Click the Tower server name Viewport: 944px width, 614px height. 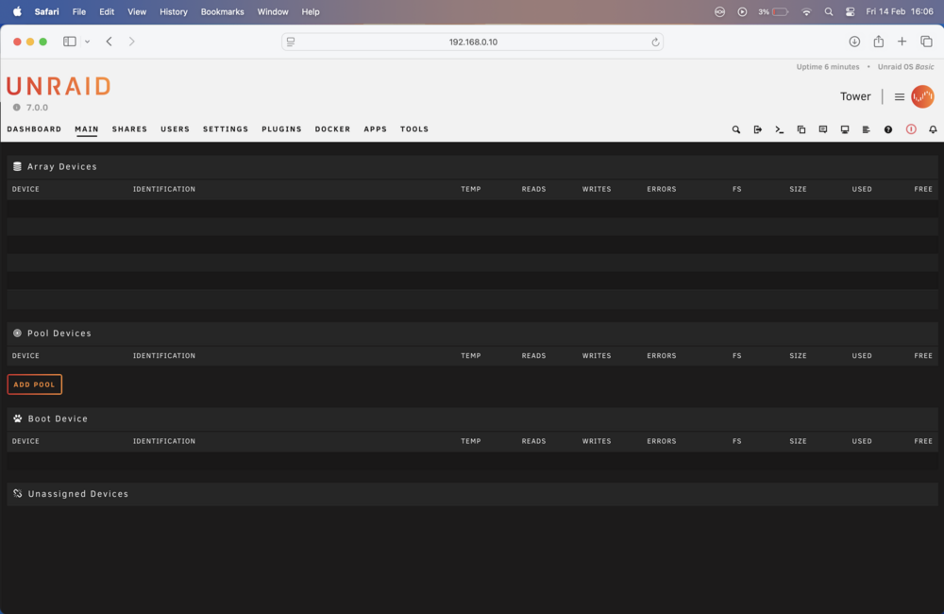(855, 96)
